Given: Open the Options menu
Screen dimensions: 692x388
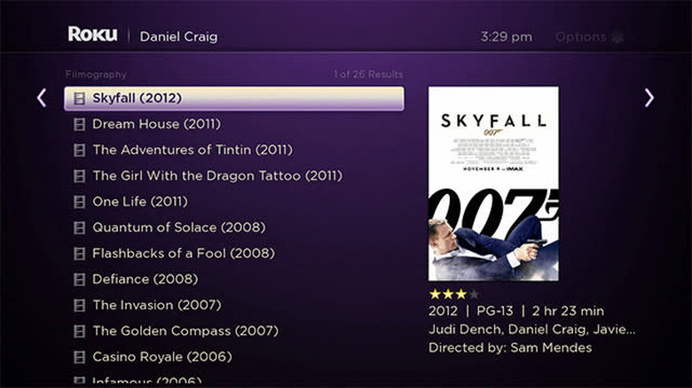Looking at the screenshot, I should pos(580,37).
